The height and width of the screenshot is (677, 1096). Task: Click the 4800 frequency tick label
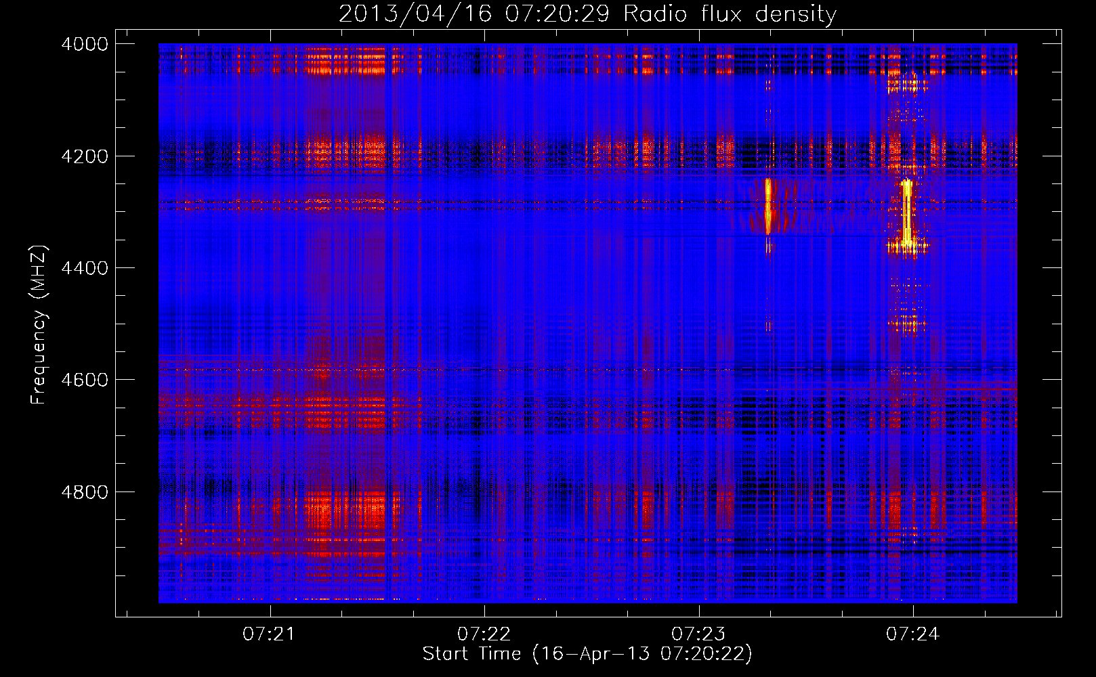coord(85,492)
